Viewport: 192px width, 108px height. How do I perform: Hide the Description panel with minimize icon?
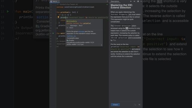point(141,1)
